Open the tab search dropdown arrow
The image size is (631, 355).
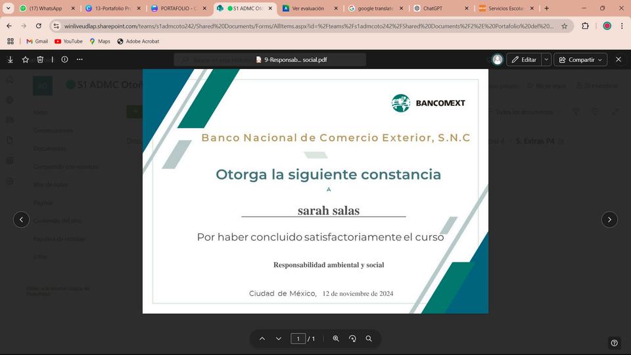(x=8, y=8)
